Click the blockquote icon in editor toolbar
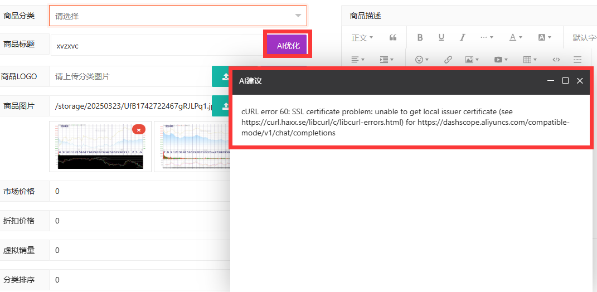The image size is (597, 292). coord(393,37)
